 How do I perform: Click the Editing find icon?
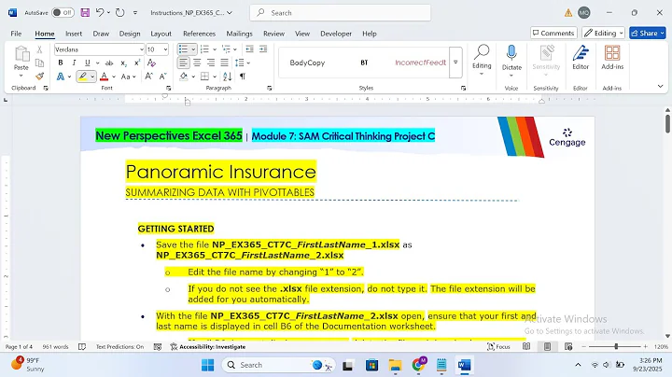point(482,52)
